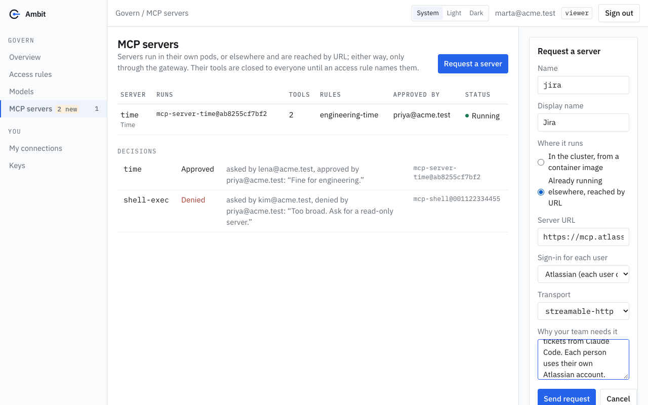Sign out of the account
The image size is (648, 405).
tap(619, 13)
